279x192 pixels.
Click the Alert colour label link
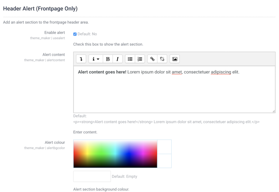[x=55, y=142]
